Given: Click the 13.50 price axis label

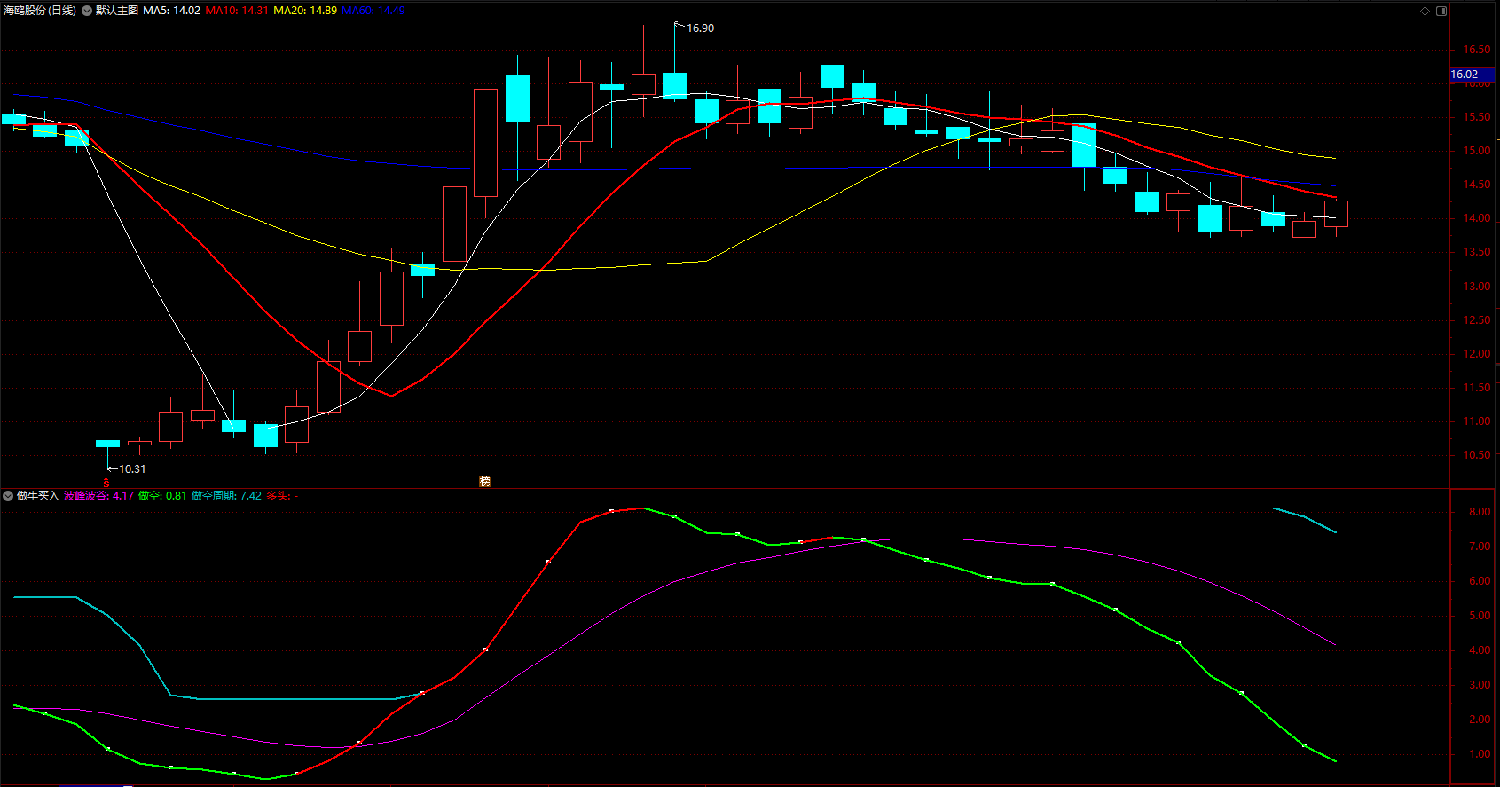Looking at the screenshot, I should pyautogui.click(x=1477, y=252).
